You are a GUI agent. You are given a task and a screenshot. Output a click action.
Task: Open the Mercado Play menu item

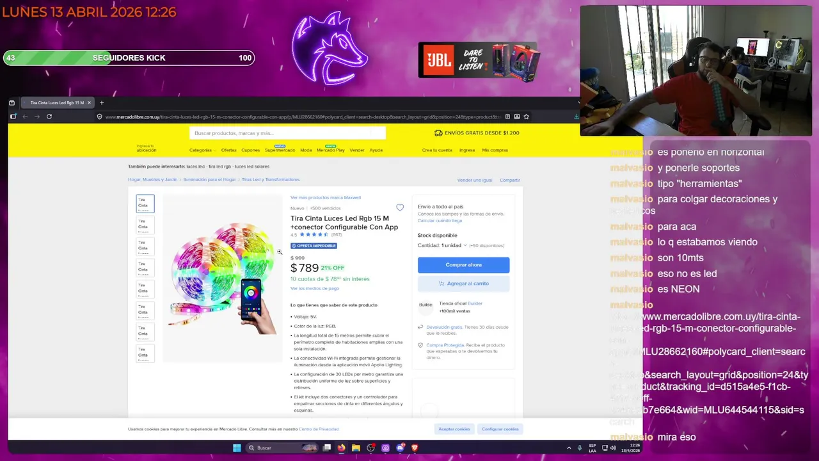pyautogui.click(x=331, y=150)
